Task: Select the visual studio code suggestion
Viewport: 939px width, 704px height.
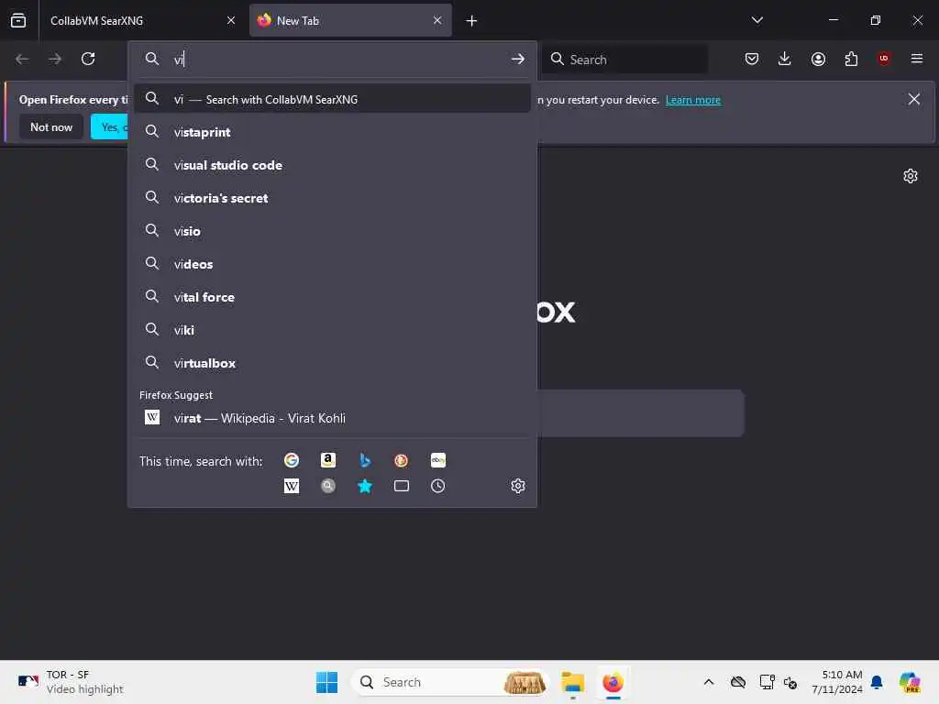Action: point(332,165)
